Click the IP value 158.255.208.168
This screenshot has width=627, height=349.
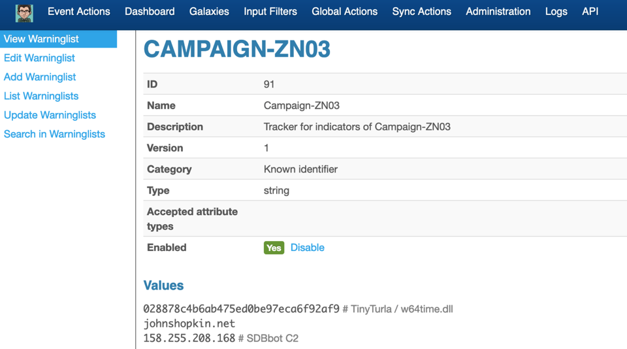click(x=189, y=338)
